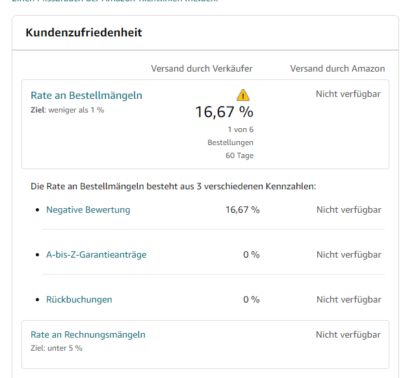Click the Versand durch Verkäufer column header

click(x=201, y=68)
